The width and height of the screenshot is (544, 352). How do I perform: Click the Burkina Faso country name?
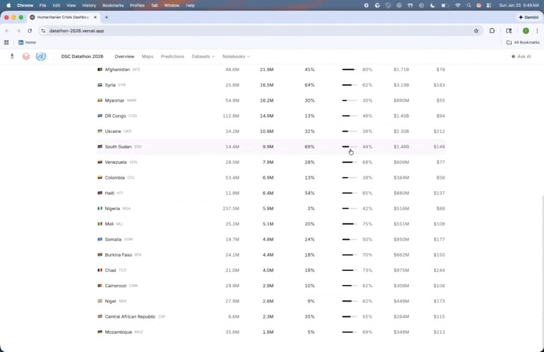pyautogui.click(x=118, y=254)
